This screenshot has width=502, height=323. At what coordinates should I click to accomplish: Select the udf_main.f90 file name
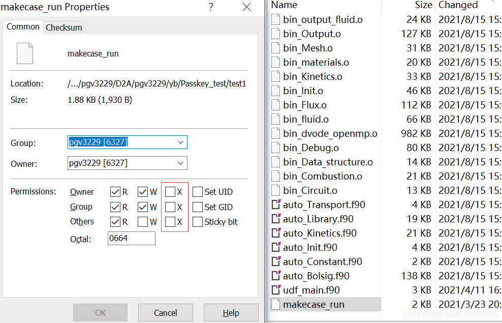(311, 290)
